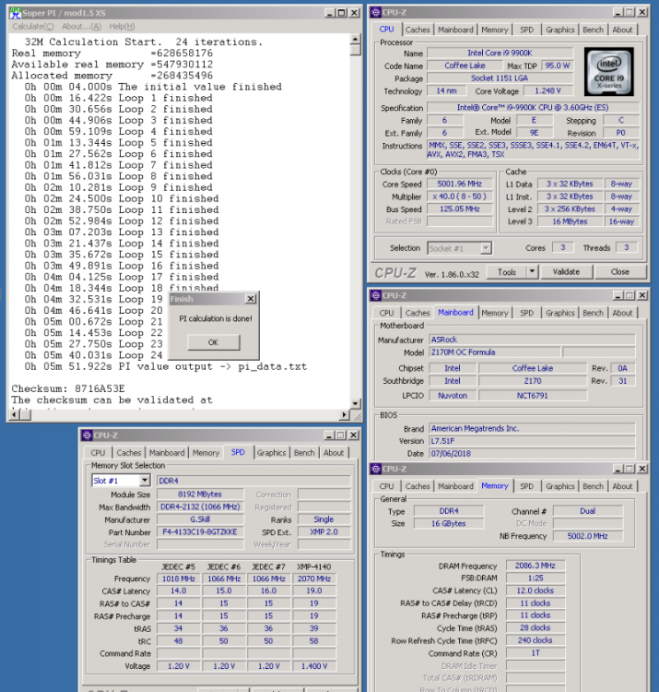The height and width of the screenshot is (692, 659).
Task: Click the NB Frequency 5002.0 MHz value
Action: tap(588, 536)
